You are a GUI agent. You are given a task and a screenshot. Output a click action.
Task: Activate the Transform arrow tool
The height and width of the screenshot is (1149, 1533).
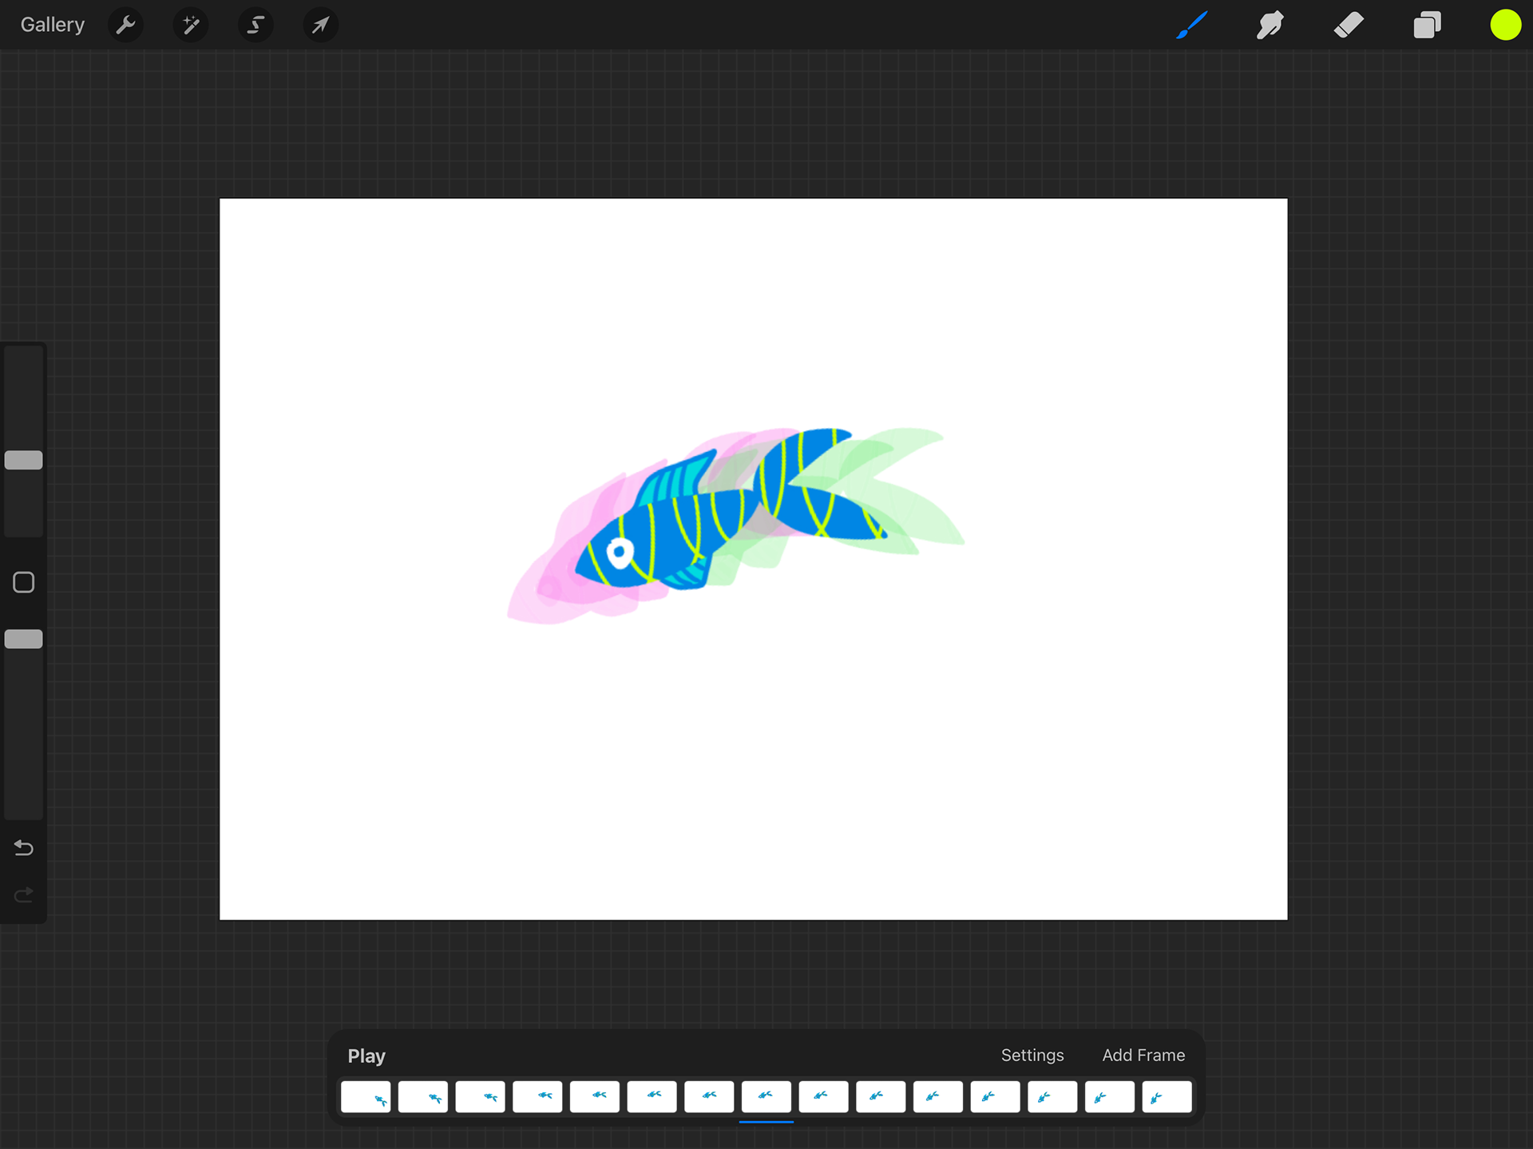click(x=320, y=25)
